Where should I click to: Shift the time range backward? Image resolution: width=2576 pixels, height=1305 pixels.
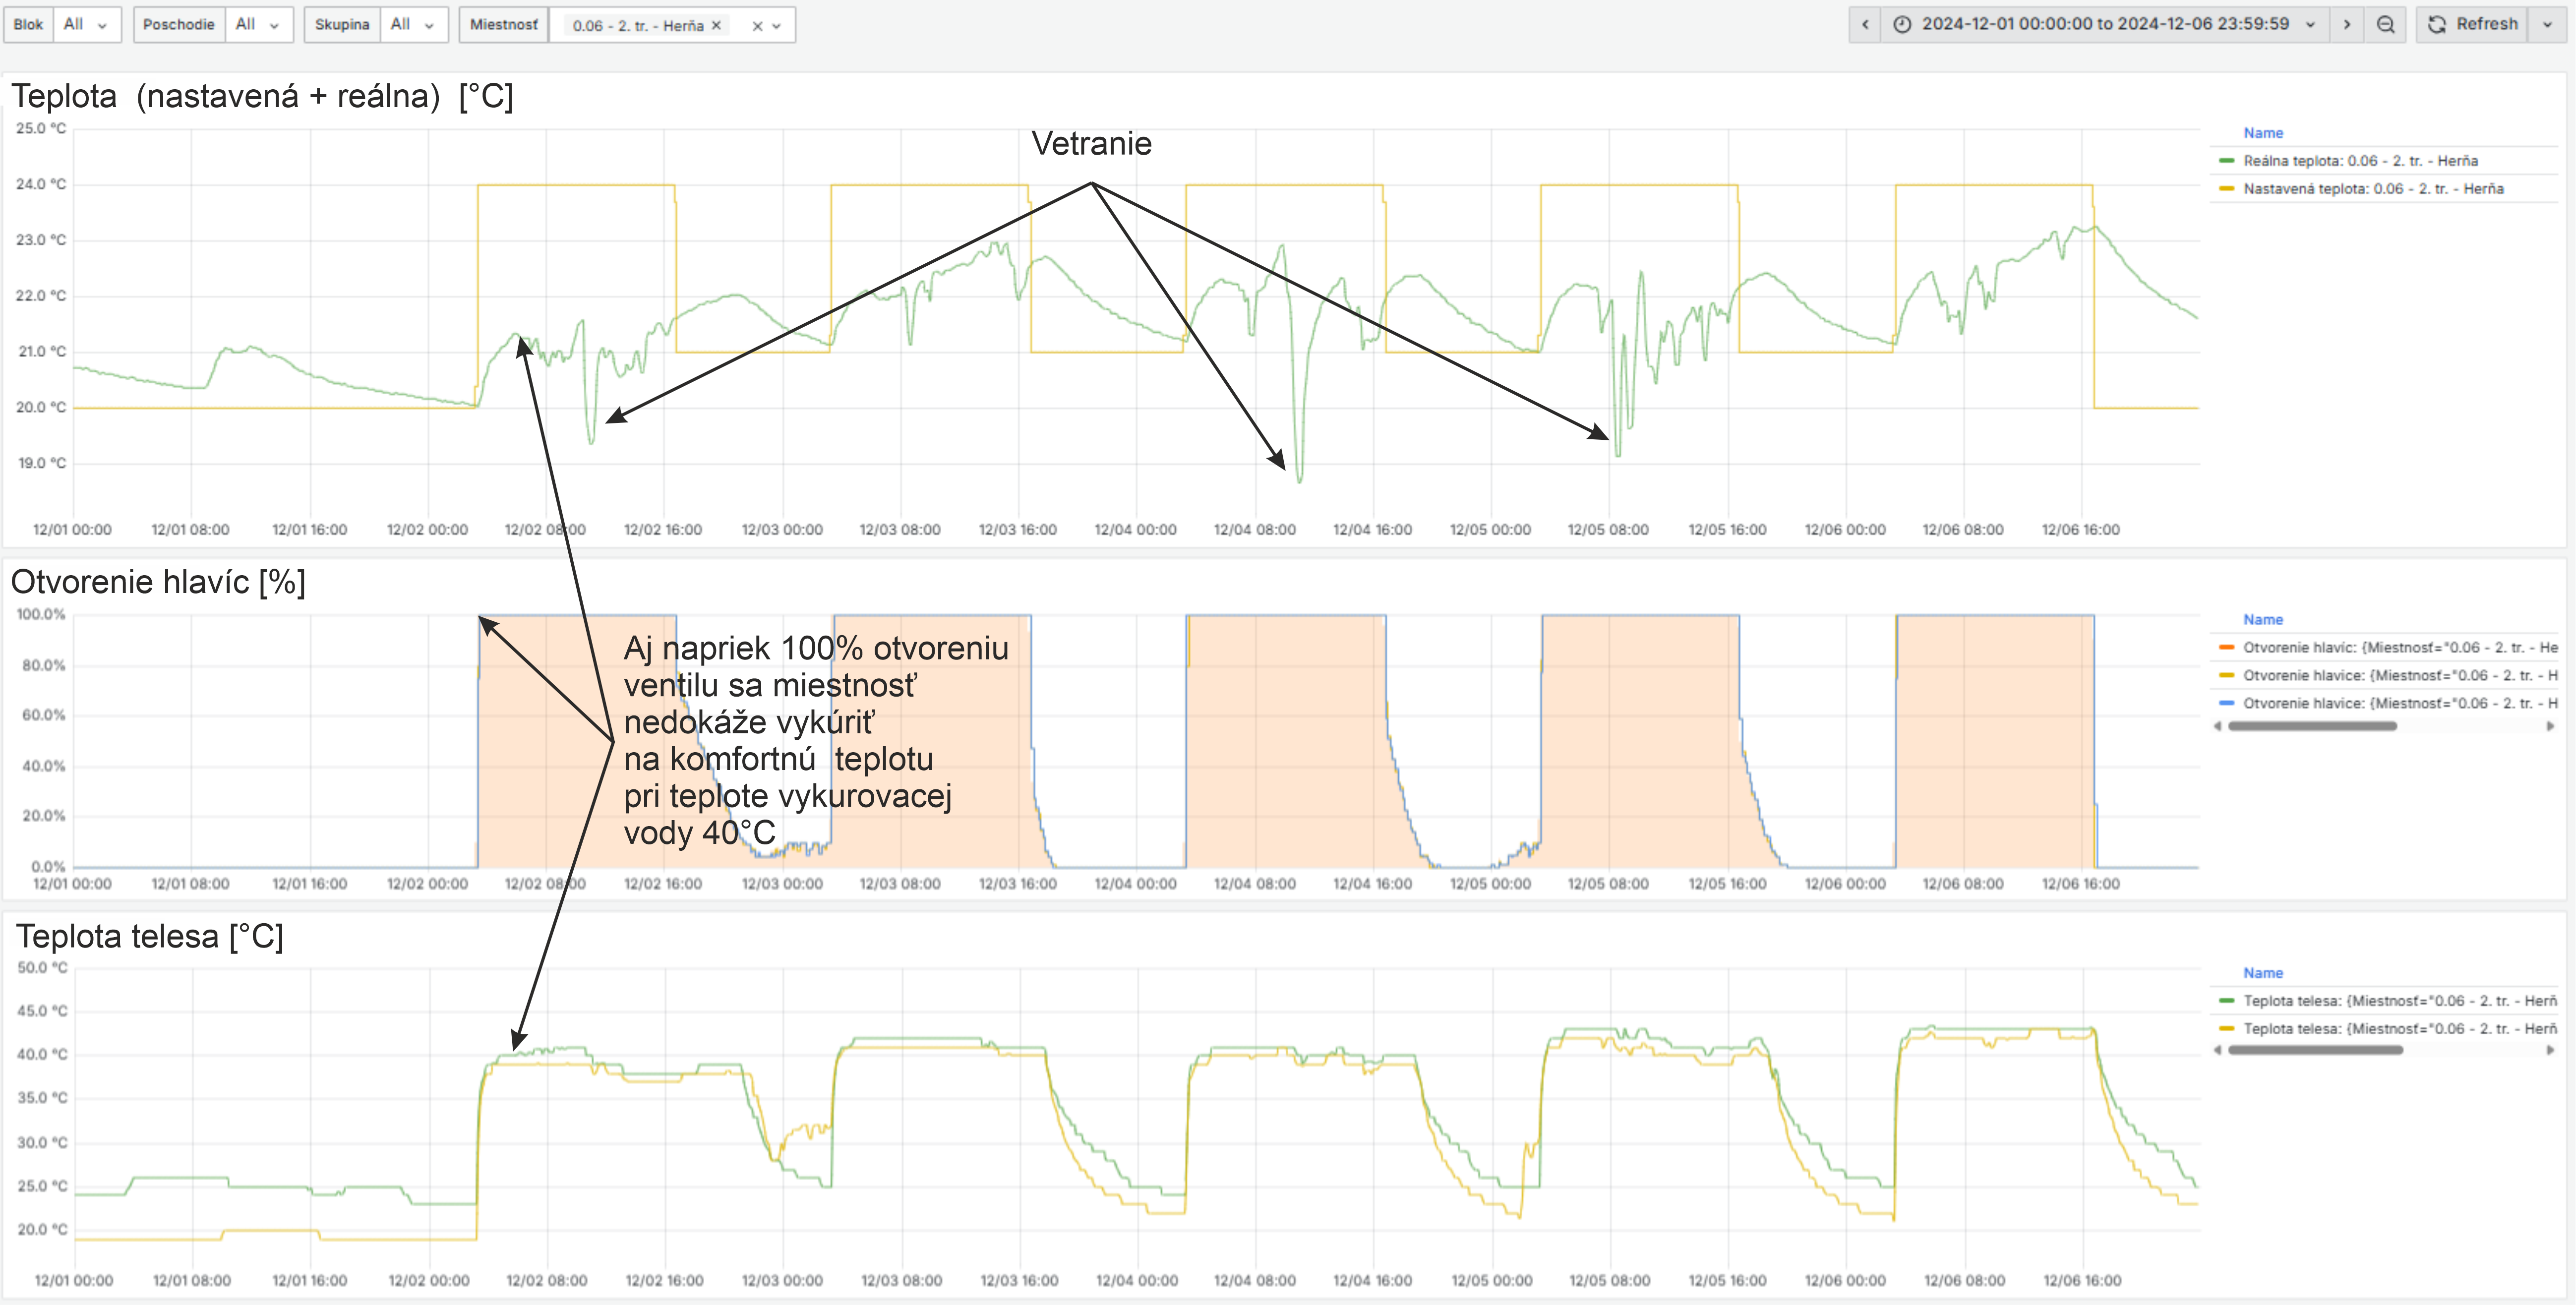pyautogui.click(x=1865, y=25)
